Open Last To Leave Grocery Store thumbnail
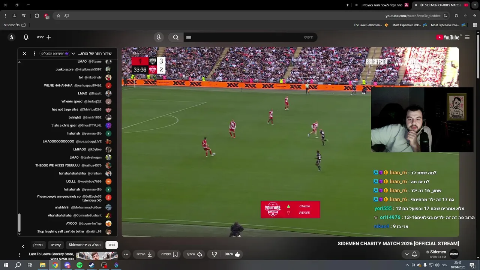 97,256
